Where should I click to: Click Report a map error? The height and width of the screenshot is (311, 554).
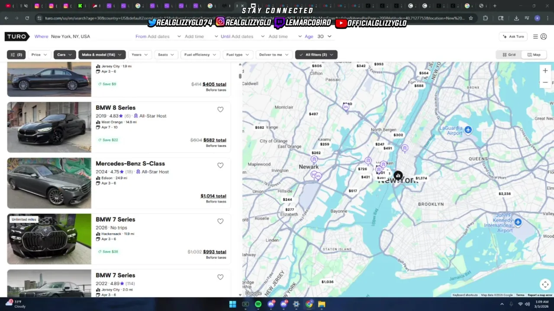(540, 295)
